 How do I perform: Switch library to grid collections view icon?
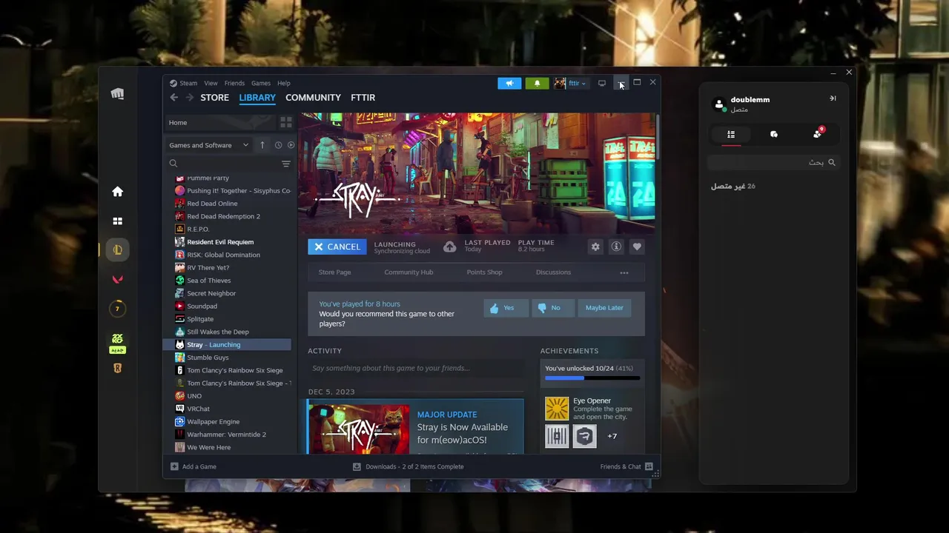click(286, 122)
